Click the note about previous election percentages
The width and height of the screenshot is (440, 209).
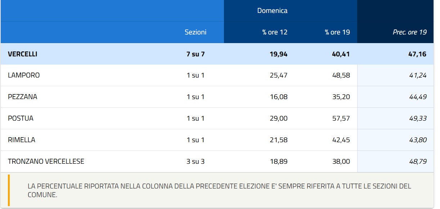pos(219,191)
